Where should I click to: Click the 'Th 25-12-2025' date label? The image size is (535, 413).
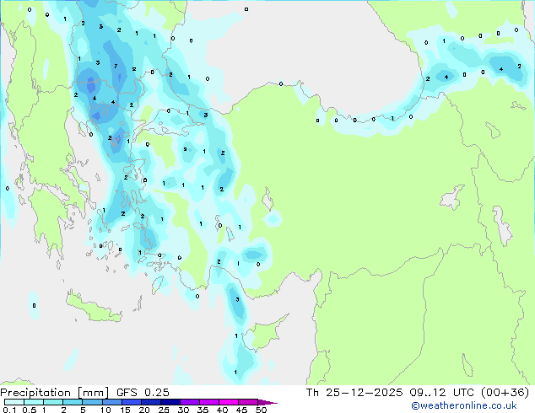pos(354,393)
